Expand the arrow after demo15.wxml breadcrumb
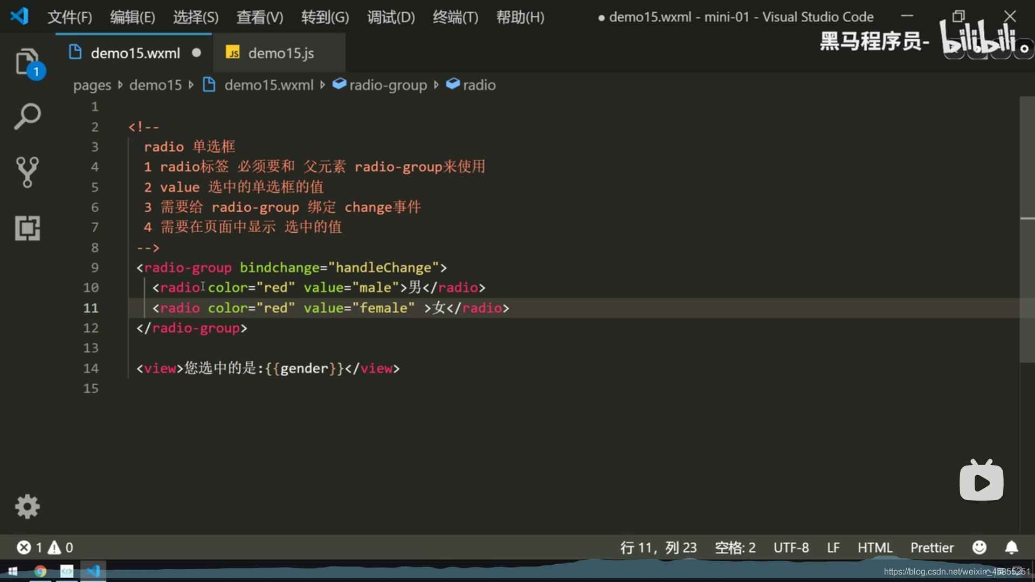 322,85
